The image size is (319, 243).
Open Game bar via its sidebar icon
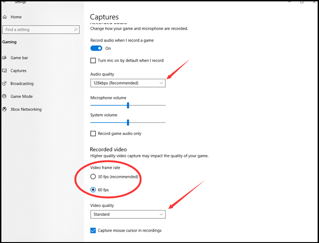click(5, 58)
